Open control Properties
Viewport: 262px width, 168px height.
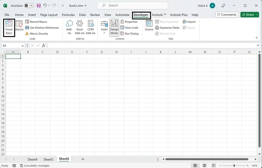(129, 22)
